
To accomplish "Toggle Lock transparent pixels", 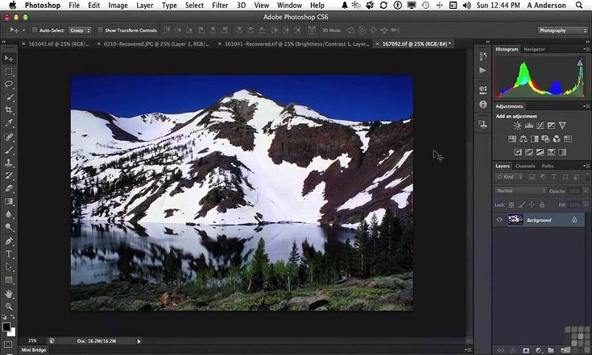I will pos(511,204).
